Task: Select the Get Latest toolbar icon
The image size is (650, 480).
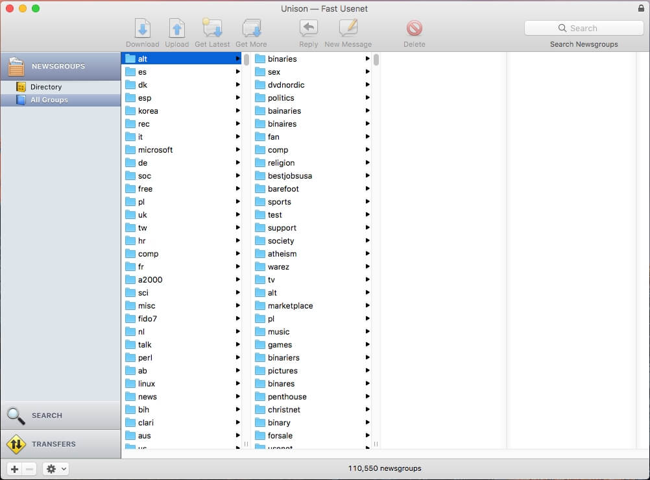Action: tap(211, 28)
